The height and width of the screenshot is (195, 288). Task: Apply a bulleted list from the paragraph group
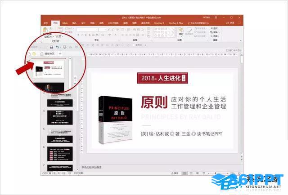tap(123, 30)
